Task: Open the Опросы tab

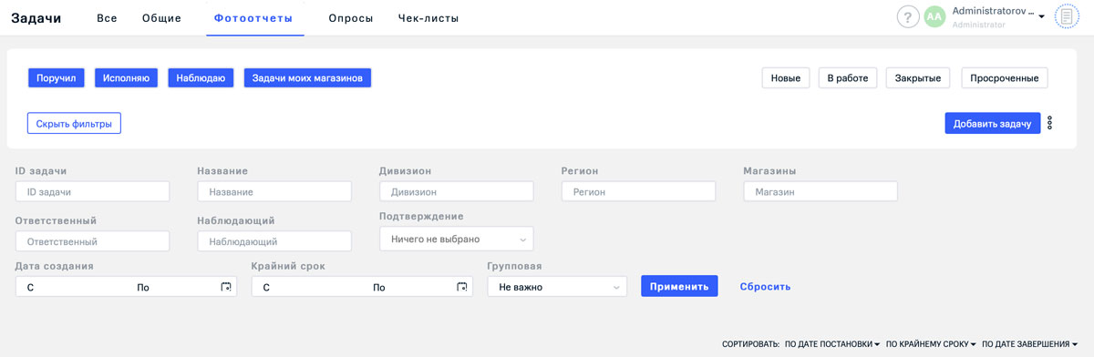Action: [351, 18]
